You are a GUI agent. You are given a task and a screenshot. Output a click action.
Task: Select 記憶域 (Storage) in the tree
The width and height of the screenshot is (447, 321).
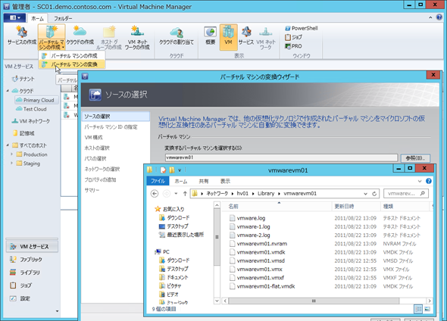pyautogui.click(x=23, y=133)
